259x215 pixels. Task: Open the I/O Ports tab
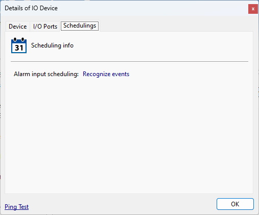[x=45, y=27]
